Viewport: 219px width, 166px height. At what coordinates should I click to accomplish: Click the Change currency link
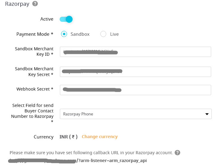click(x=100, y=137)
